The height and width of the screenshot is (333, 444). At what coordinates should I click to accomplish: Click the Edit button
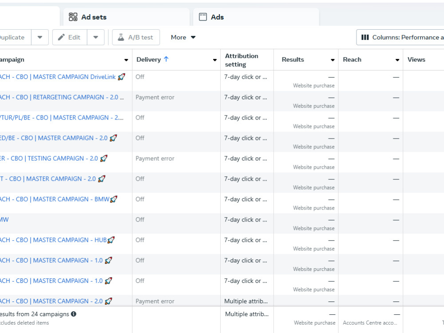70,37
